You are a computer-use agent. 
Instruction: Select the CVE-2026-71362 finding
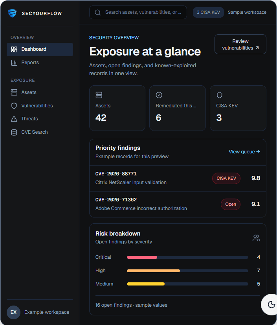tap(178, 204)
